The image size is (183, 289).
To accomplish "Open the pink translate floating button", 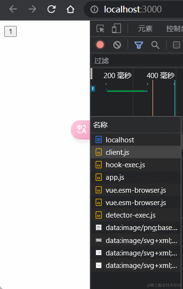I will (80, 129).
